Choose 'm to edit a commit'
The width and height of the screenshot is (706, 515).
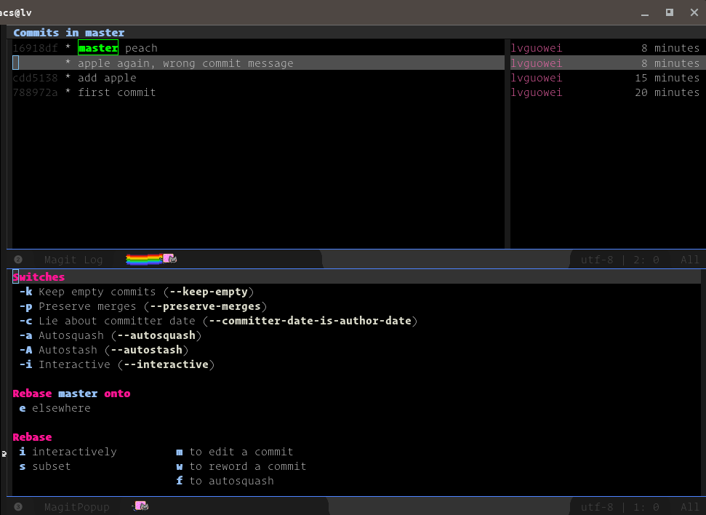[235, 452]
